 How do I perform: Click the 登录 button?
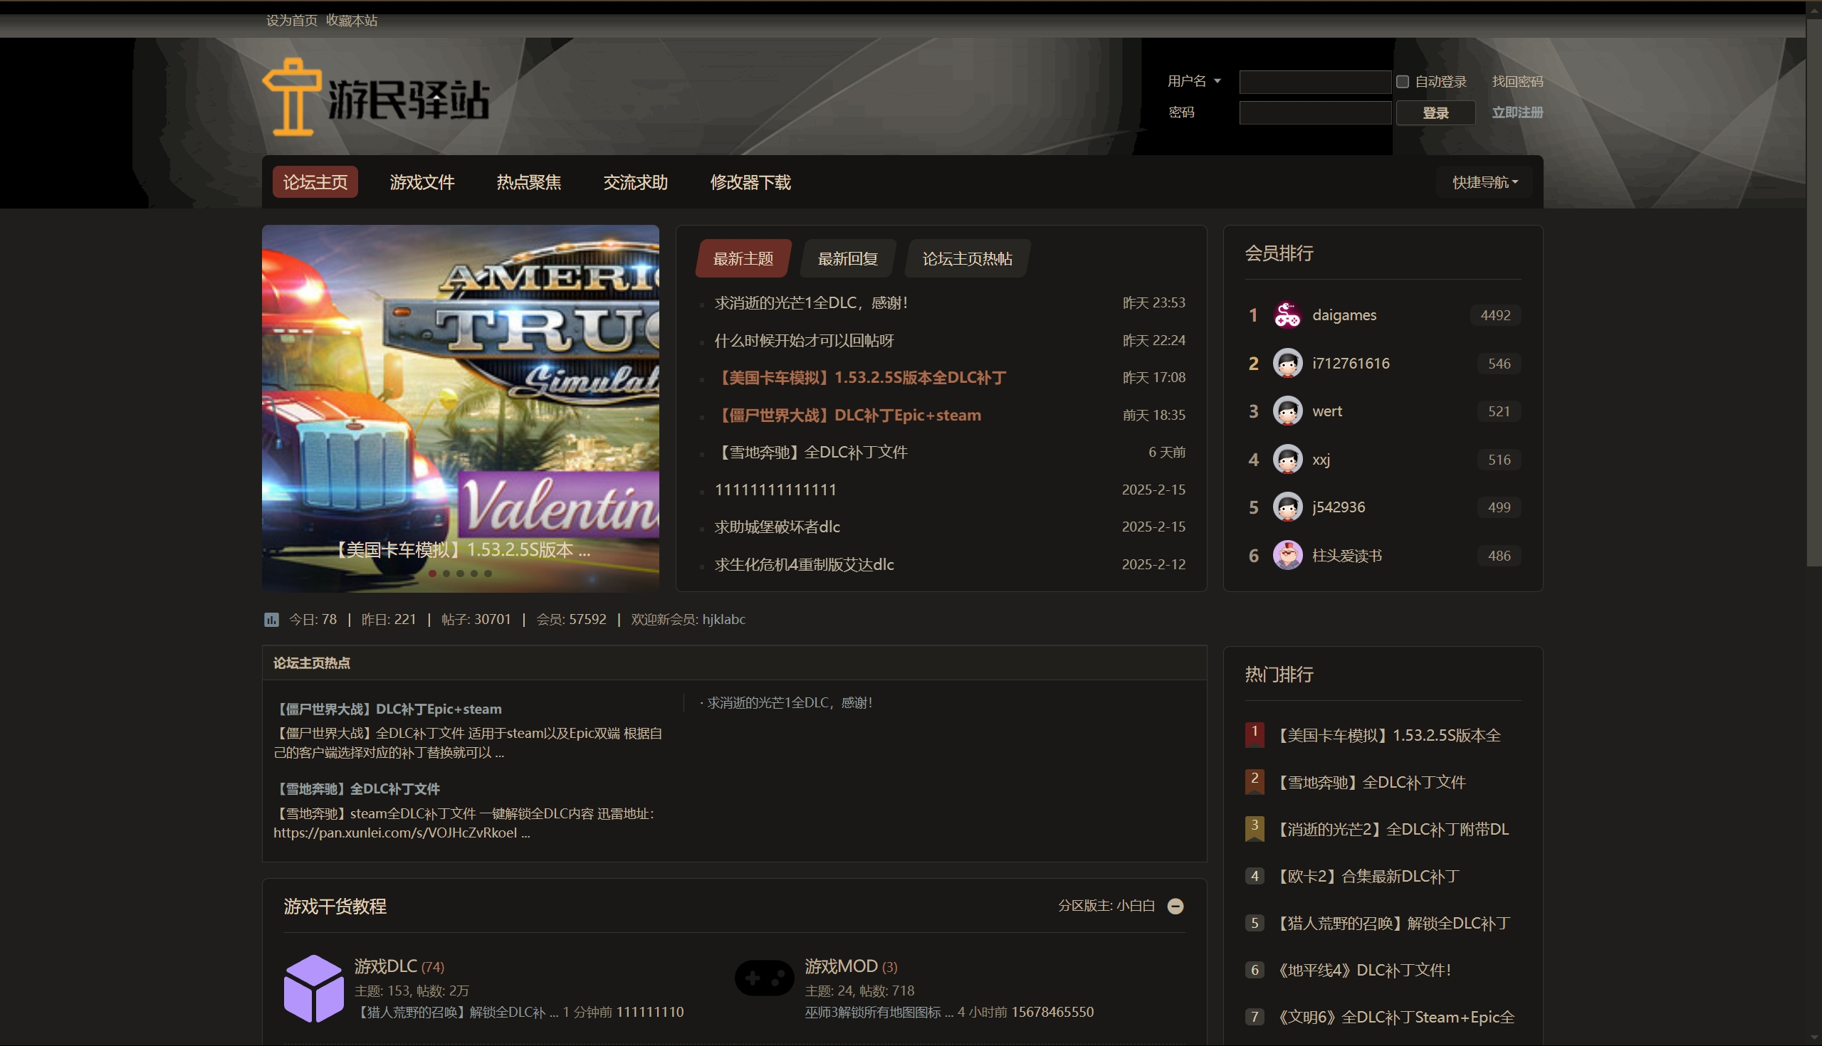coord(1435,113)
